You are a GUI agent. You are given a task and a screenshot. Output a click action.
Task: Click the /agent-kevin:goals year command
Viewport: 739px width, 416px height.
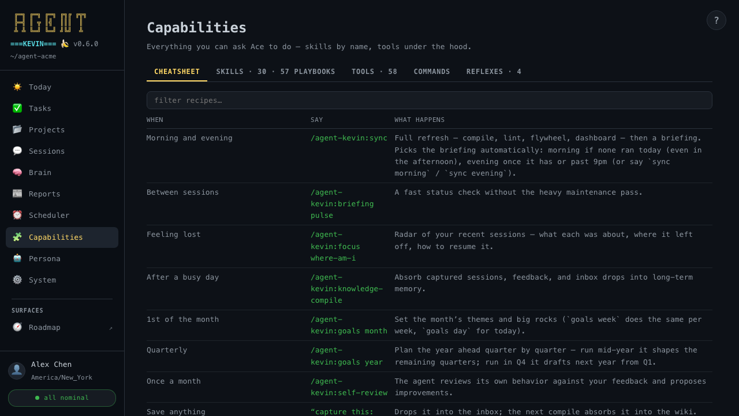(x=346, y=356)
